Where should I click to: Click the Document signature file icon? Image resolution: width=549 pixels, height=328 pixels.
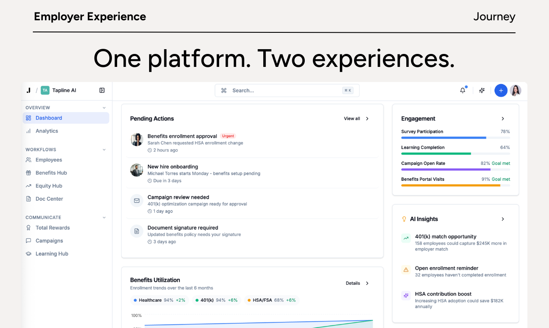tap(137, 231)
